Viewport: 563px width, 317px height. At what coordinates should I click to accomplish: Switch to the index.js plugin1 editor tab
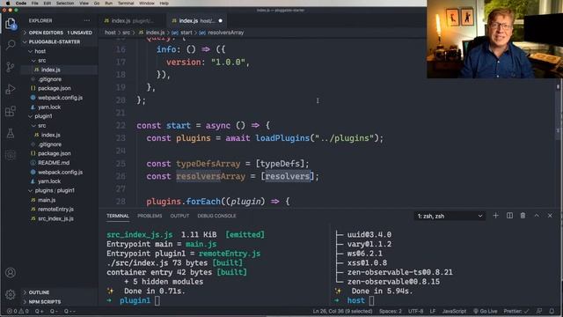click(x=133, y=21)
